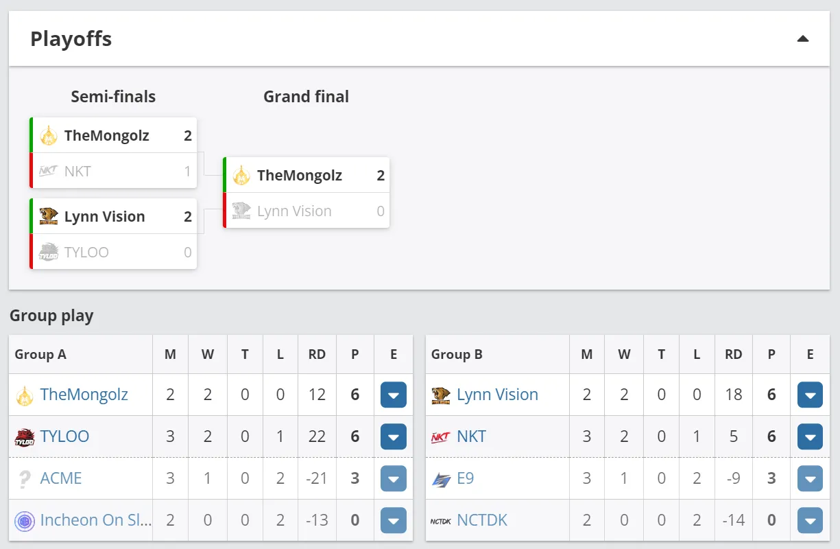Click TheMongolz logo in Group A table

point(25,395)
